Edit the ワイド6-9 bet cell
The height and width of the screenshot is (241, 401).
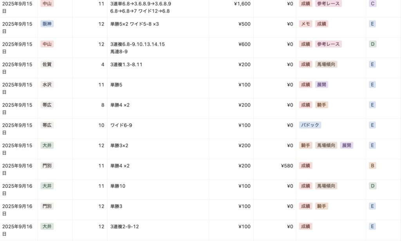tap(121, 125)
